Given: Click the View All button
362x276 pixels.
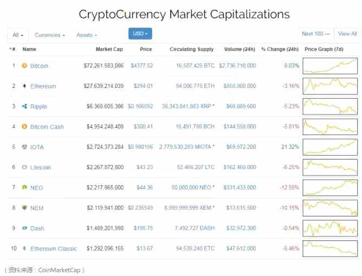Looking at the screenshot, I should (x=347, y=34).
